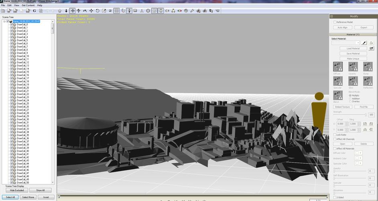Select the Rotate circular-arrow tool in toolbar
378x201 pixels.
point(98,10)
